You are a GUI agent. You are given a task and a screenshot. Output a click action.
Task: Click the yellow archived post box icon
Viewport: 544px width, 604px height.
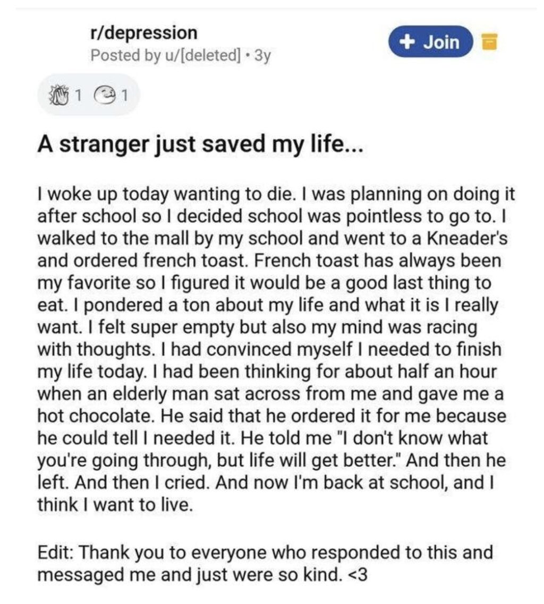tap(490, 41)
